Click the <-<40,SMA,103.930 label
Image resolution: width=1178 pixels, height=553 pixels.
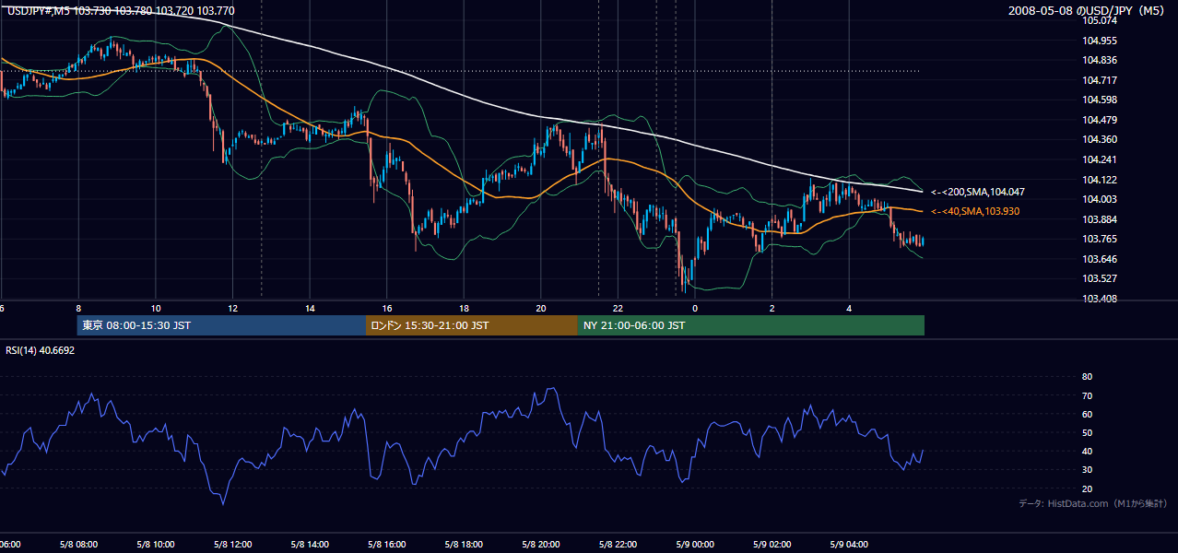pos(976,211)
